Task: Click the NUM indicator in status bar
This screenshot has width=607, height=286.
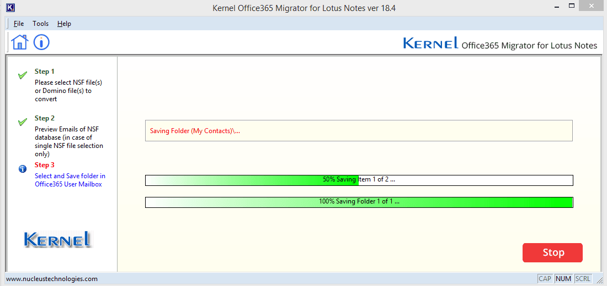Action: pos(563,279)
